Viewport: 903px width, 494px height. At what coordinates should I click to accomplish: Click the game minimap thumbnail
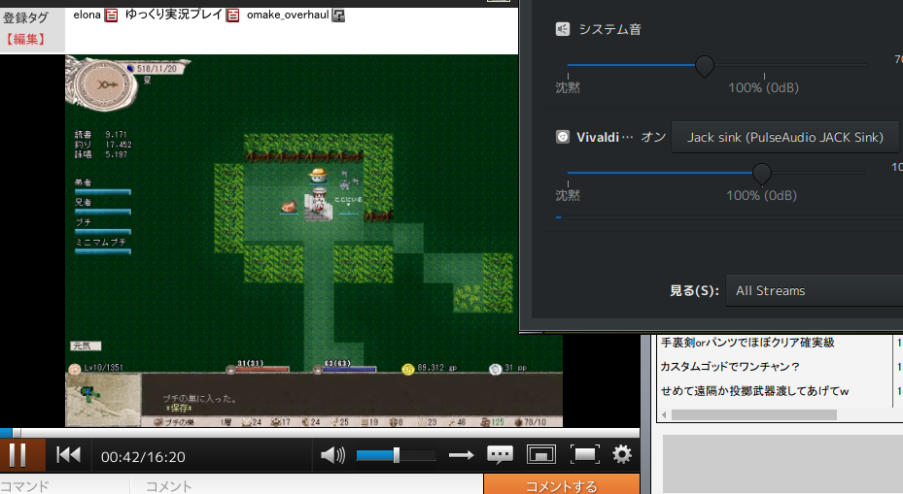tap(103, 399)
